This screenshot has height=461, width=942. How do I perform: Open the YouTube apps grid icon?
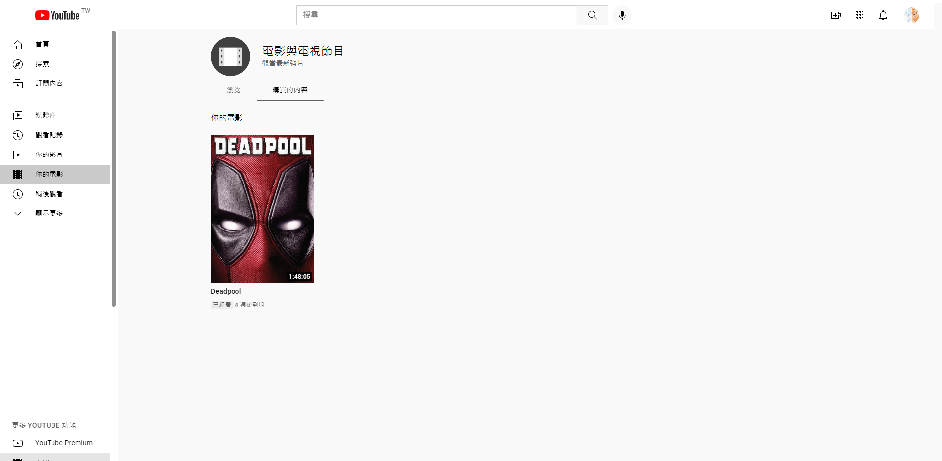pyautogui.click(x=860, y=15)
